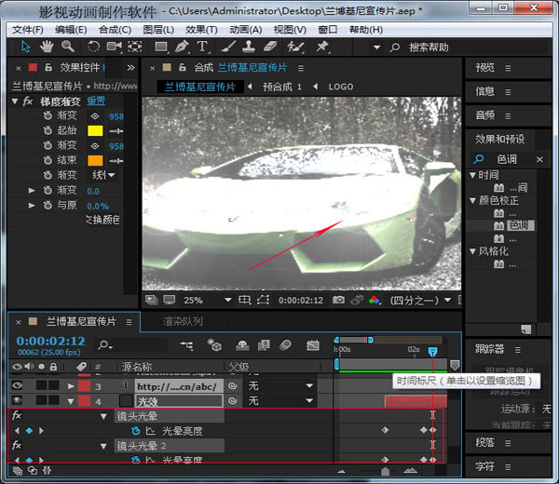
Task: Select the Camera tool
Action: point(114,47)
